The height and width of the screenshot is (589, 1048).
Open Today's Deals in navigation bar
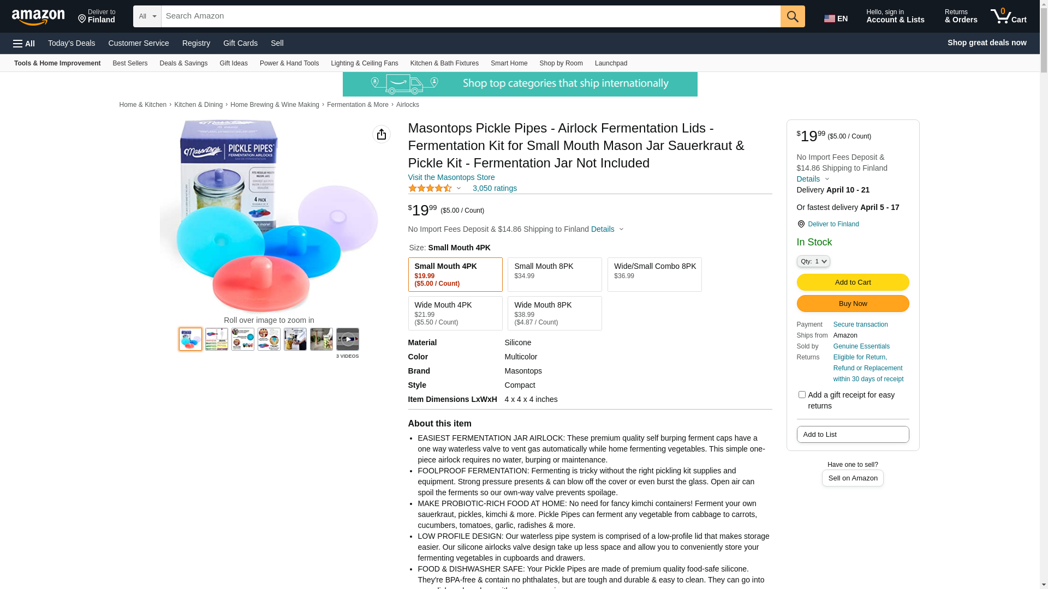coord(72,43)
